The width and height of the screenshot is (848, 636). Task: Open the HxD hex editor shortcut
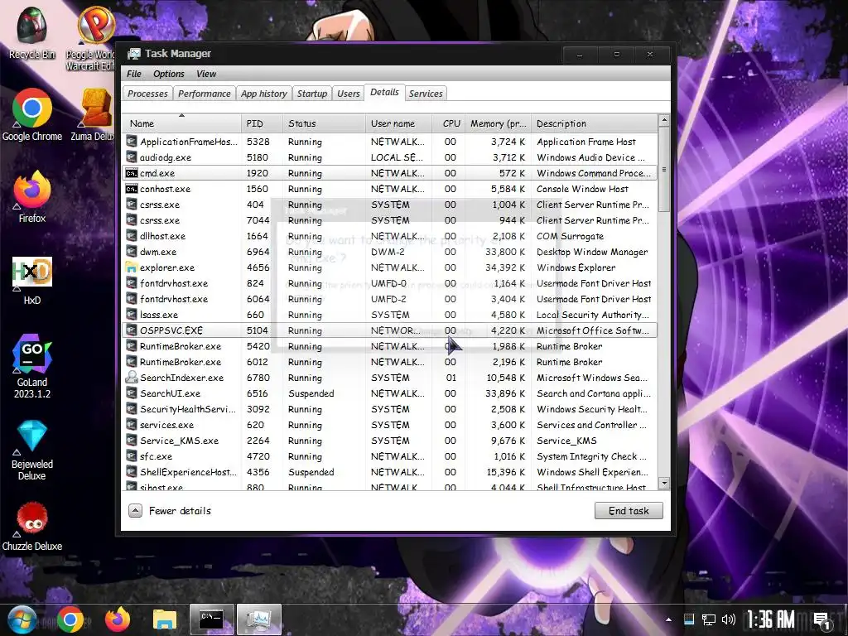click(x=32, y=280)
